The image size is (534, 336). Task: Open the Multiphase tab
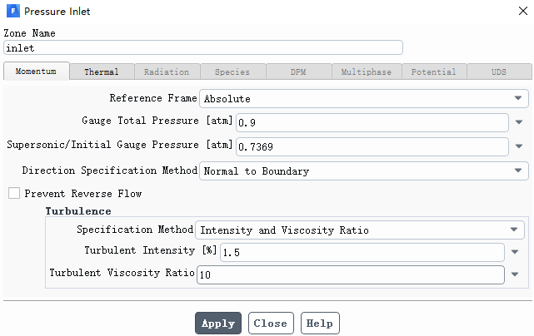[367, 72]
